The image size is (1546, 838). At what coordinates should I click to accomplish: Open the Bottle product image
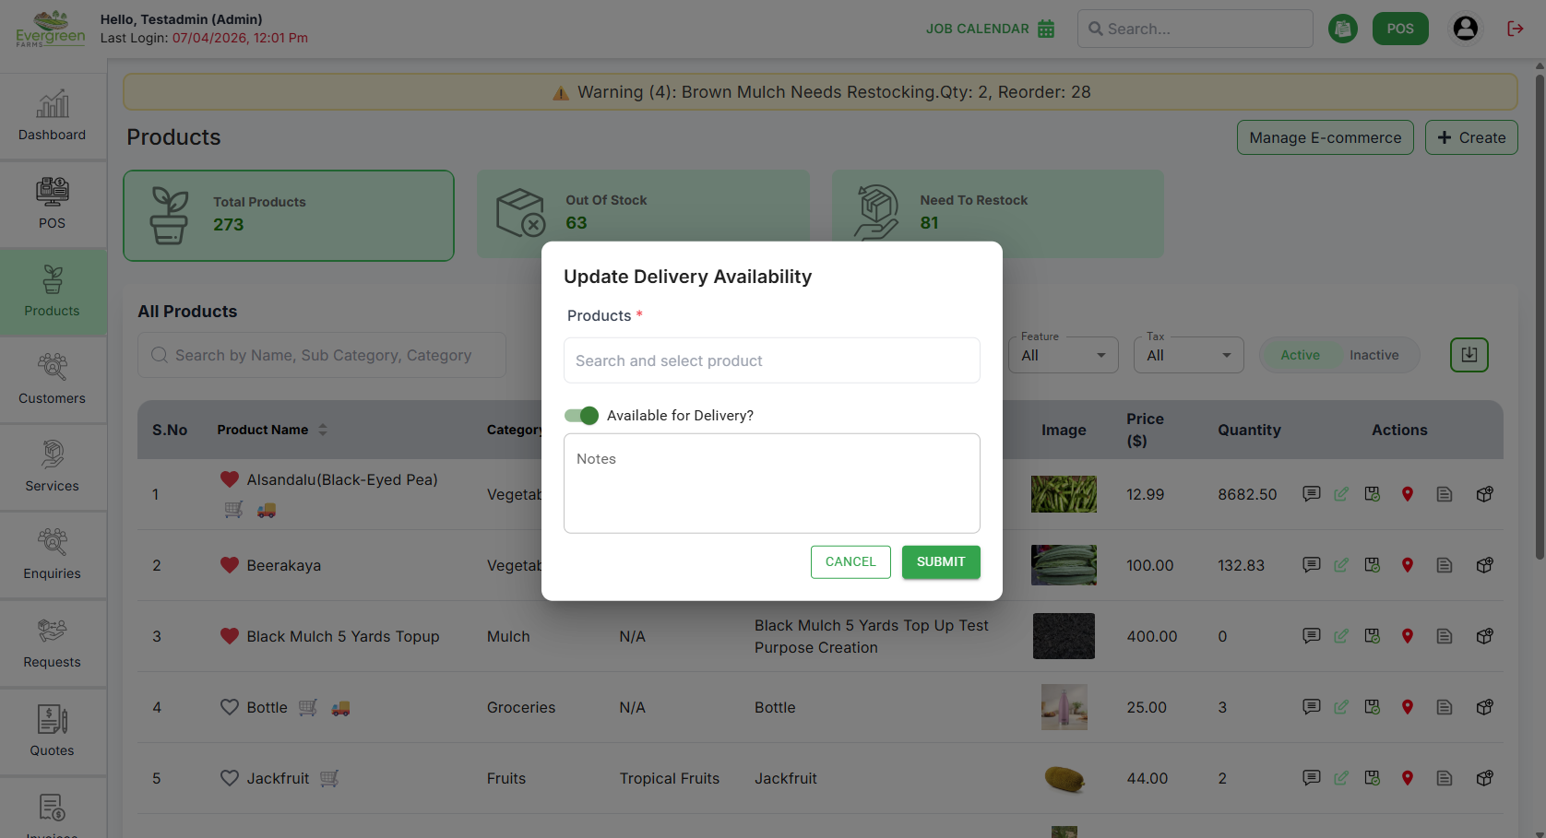tap(1064, 707)
